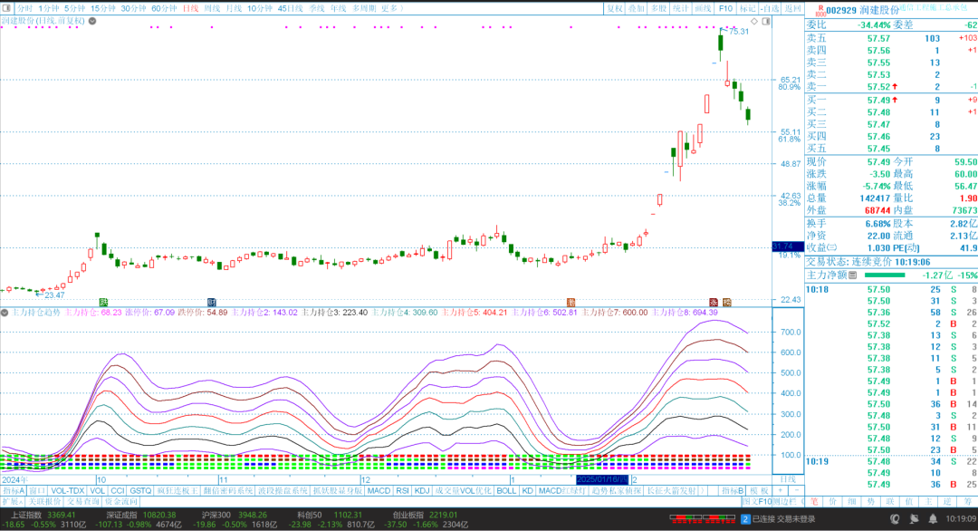Open chart title dropdown arrow beside 润建股份
The width and height of the screenshot is (978, 531).
92,21
